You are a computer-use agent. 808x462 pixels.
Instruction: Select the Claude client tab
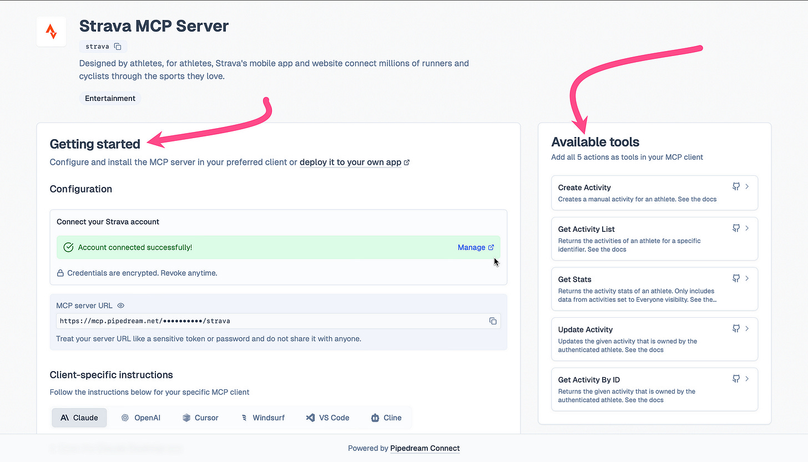(x=79, y=418)
